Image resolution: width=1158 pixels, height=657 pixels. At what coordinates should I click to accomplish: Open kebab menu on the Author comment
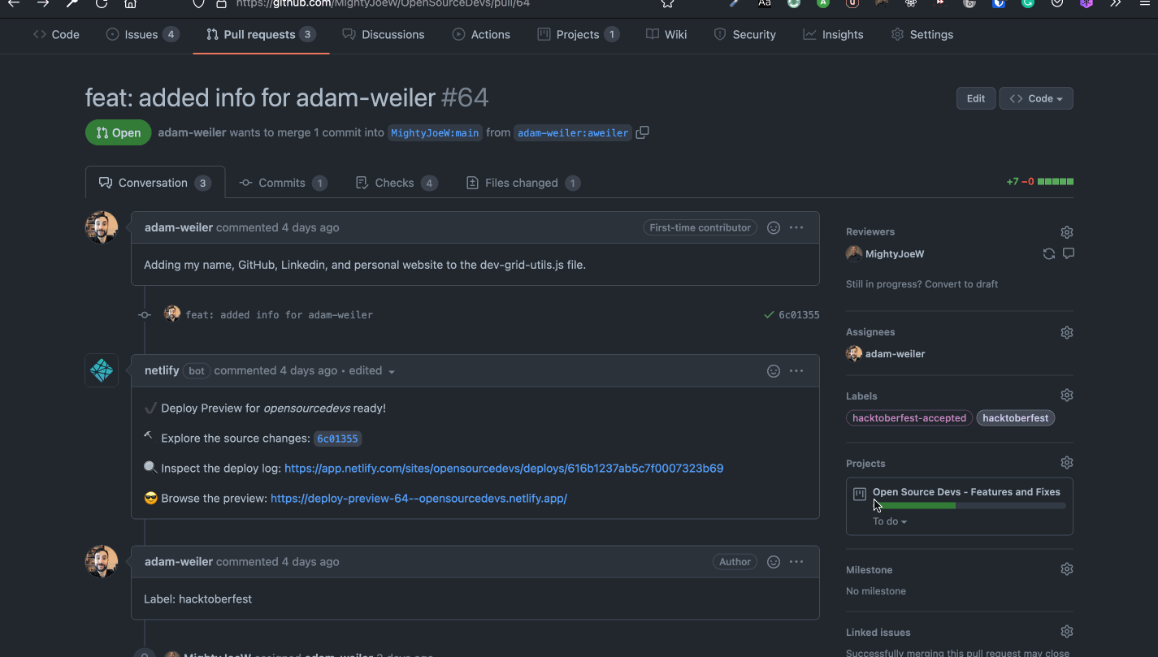[x=796, y=561]
